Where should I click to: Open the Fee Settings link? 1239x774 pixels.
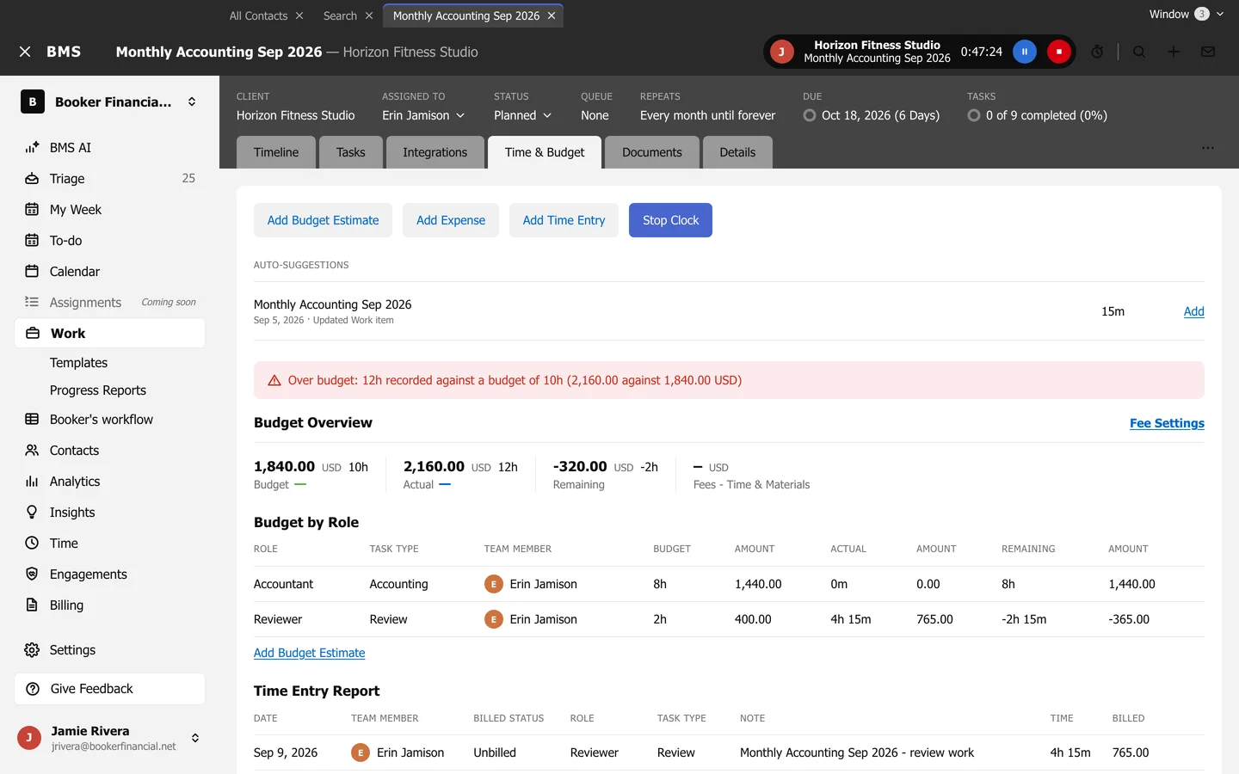coord(1167,423)
